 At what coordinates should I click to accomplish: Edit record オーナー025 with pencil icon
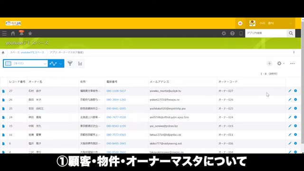[290, 108]
